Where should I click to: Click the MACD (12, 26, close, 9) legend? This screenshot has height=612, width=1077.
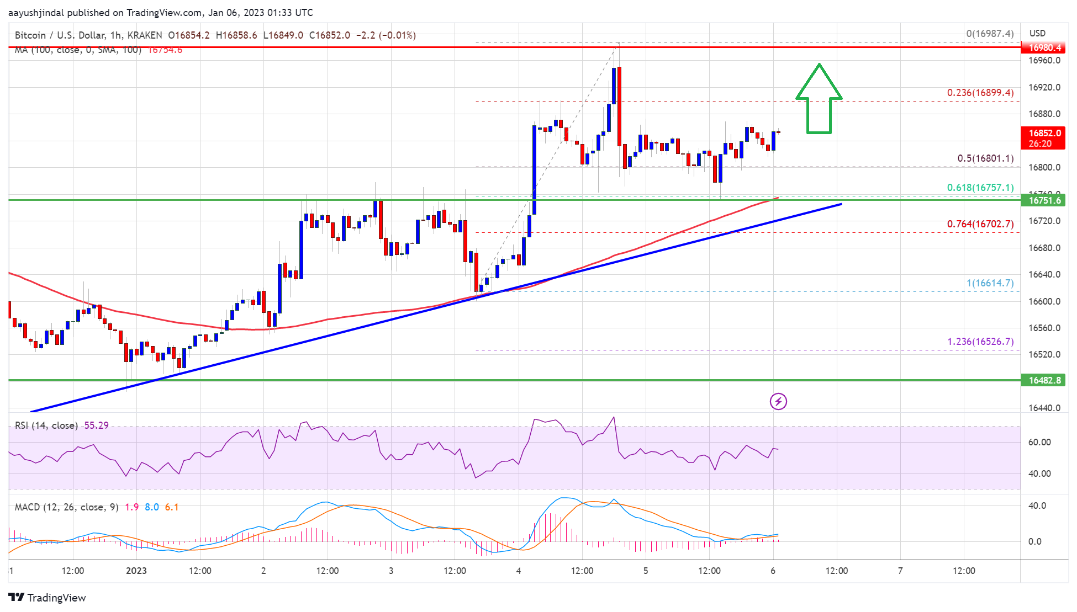(x=66, y=507)
